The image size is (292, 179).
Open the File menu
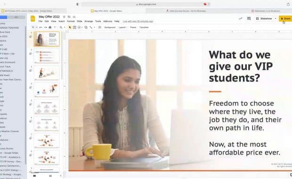41,21
